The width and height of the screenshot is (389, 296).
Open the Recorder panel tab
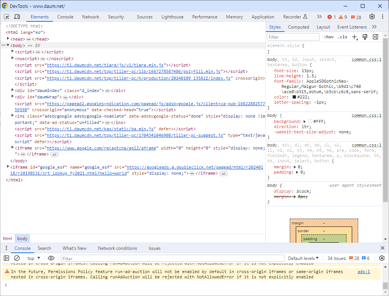click(x=295, y=17)
